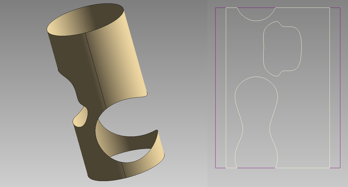This screenshot has width=348, height=187.
Task: Select the top edge of the white flat pattern rectangle
Action: 304,8
